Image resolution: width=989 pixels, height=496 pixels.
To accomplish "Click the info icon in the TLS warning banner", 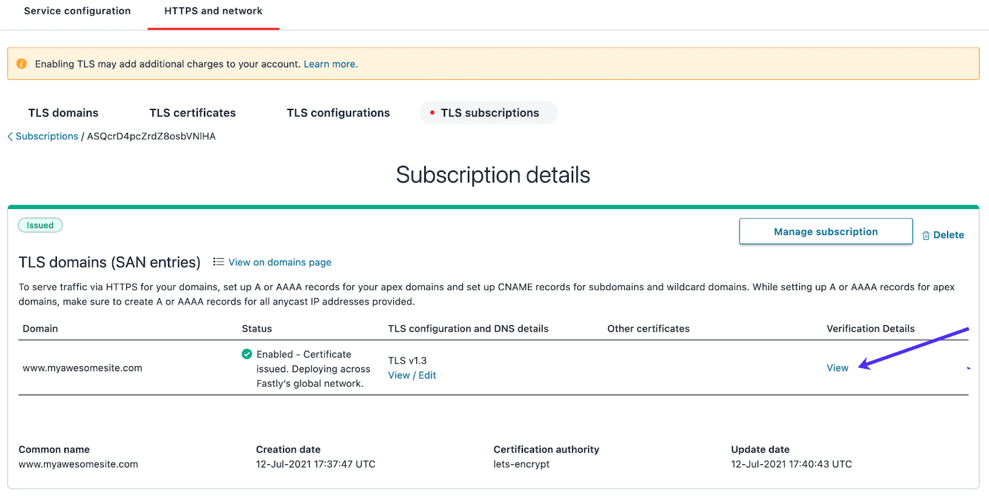I will (22, 63).
